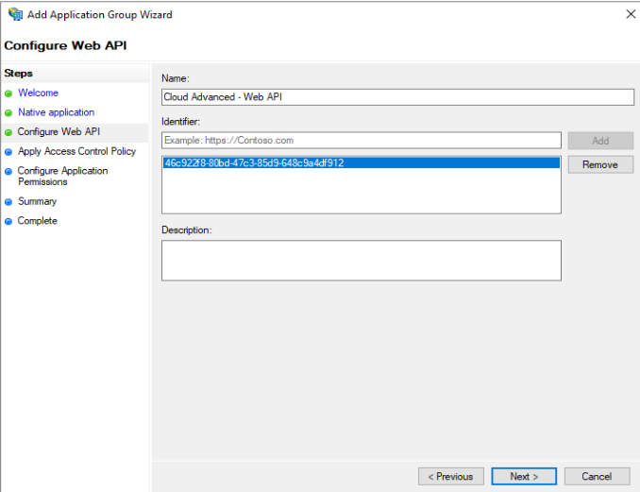Click the Name text field
This screenshot has height=492, width=640.
coord(397,96)
